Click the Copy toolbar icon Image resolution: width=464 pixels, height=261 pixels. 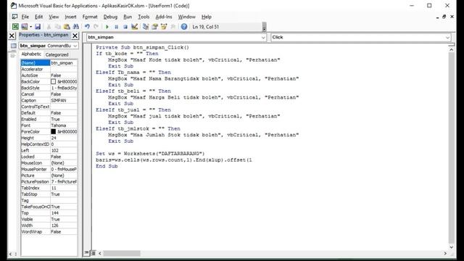point(58,27)
